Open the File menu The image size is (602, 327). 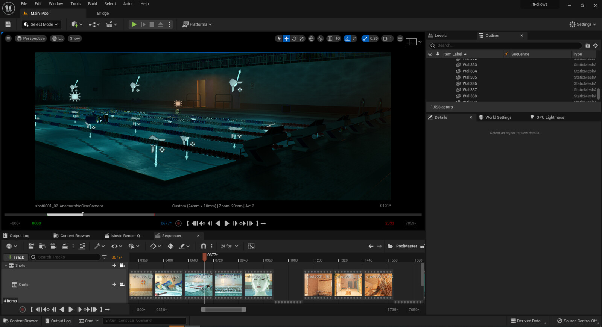(x=24, y=4)
